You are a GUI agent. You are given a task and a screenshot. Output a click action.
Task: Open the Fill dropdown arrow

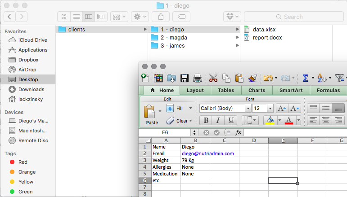(190, 108)
